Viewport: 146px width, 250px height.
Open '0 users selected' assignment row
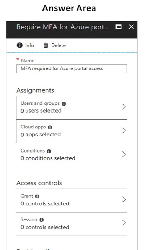pyautogui.click(x=72, y=108)
